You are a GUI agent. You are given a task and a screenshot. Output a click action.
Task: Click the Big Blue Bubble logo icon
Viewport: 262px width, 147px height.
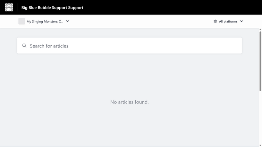9,8
